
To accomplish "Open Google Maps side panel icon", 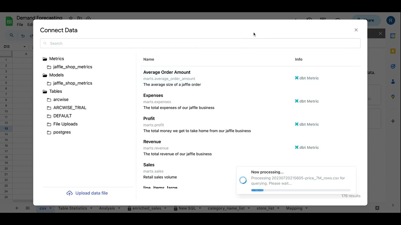I will [x=393, y=97].
